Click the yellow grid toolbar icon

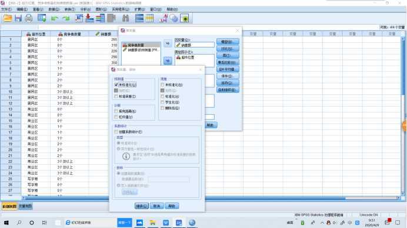pos(149,18)
